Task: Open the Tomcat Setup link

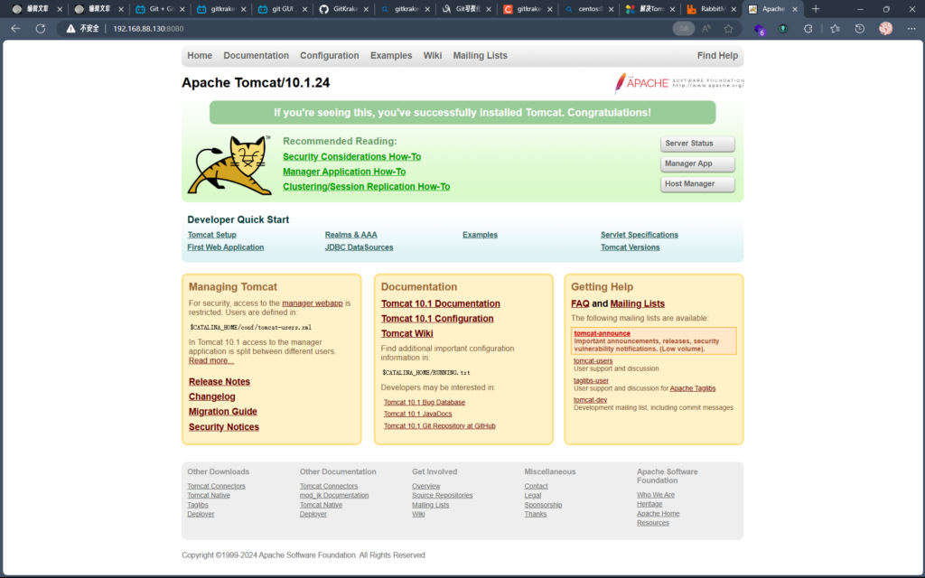Action: coord(211,235)
